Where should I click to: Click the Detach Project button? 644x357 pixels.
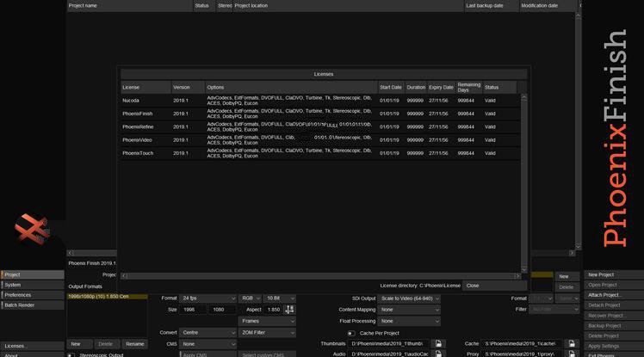click(x=614, y=305)
